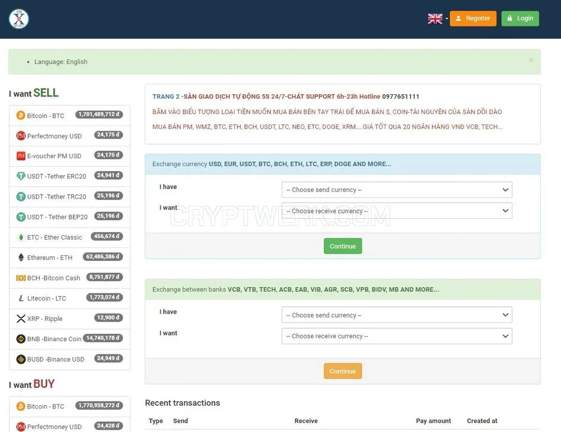Click the 24,428 đ Perfectmoney buy price
The width and height of the screenshot is (561, 432).
point(108,426)
